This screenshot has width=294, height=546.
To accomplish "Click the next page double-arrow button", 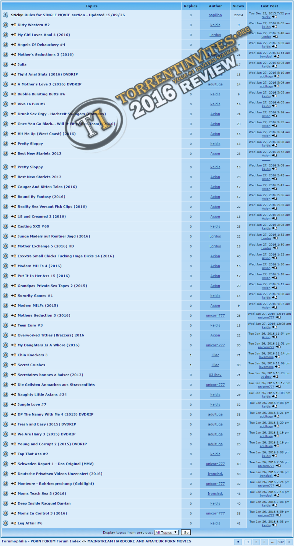I will (289, 542).
